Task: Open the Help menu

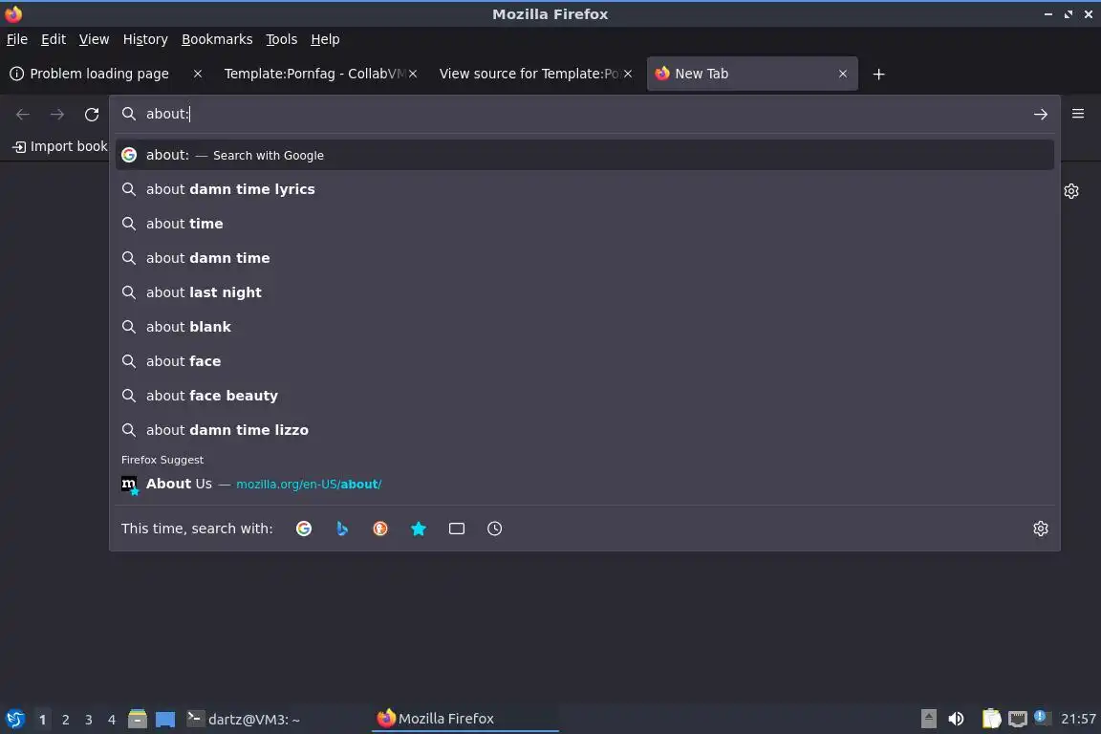Action: 325,39
